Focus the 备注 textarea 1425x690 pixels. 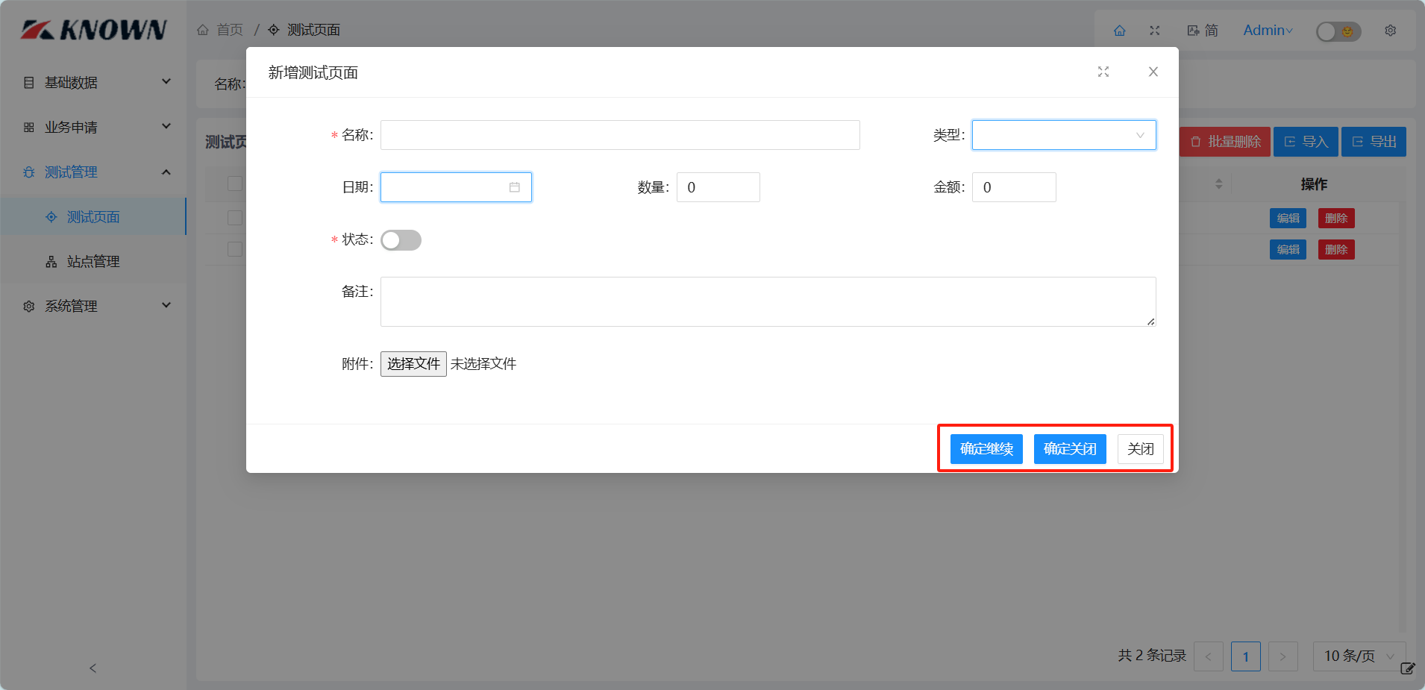tap(768, 302)
